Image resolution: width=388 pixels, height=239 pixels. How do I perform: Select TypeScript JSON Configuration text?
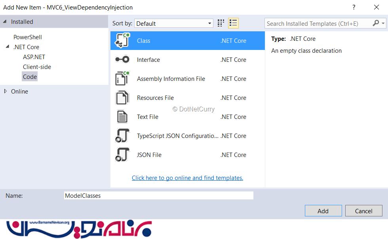[178, 136]
